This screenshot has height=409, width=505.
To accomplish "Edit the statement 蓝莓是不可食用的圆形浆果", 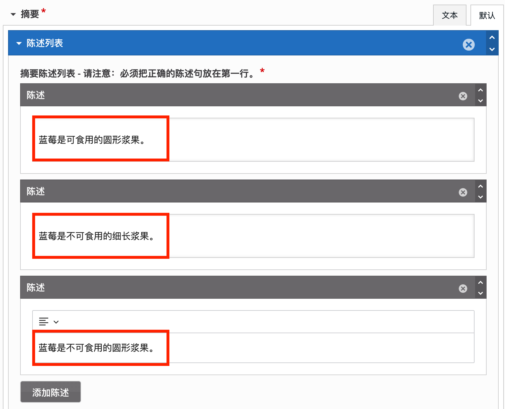I will 96,348.
